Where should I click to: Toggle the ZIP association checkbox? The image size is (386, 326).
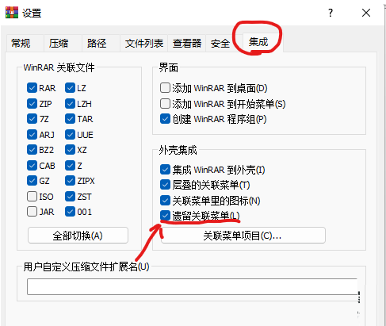tap(32, 104)
